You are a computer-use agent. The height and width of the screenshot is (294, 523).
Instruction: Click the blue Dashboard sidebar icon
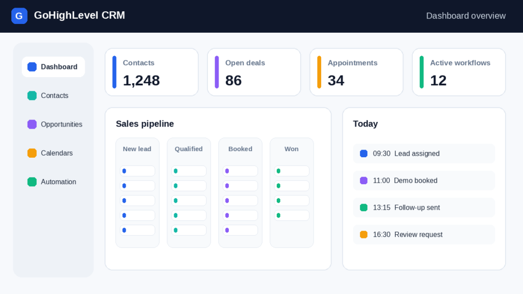[32, 67]
